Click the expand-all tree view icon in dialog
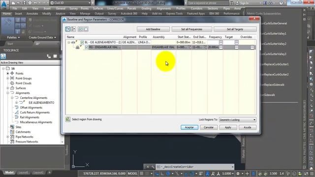This screenshot has width=315, height=177. point(68,29)
